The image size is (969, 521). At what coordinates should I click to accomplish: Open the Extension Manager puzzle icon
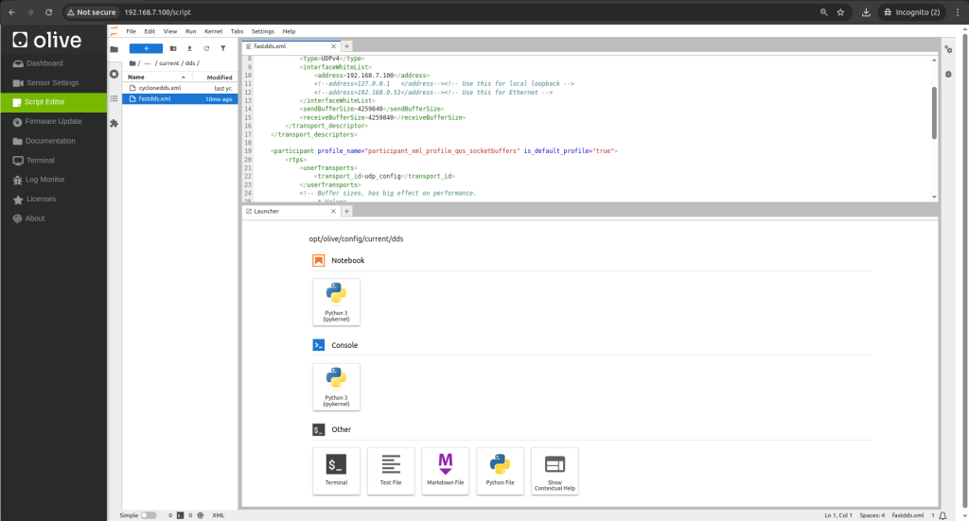click(115, 123)
